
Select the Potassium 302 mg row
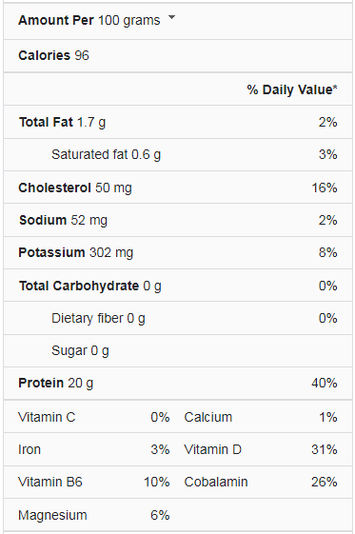[x=178, y=252]
